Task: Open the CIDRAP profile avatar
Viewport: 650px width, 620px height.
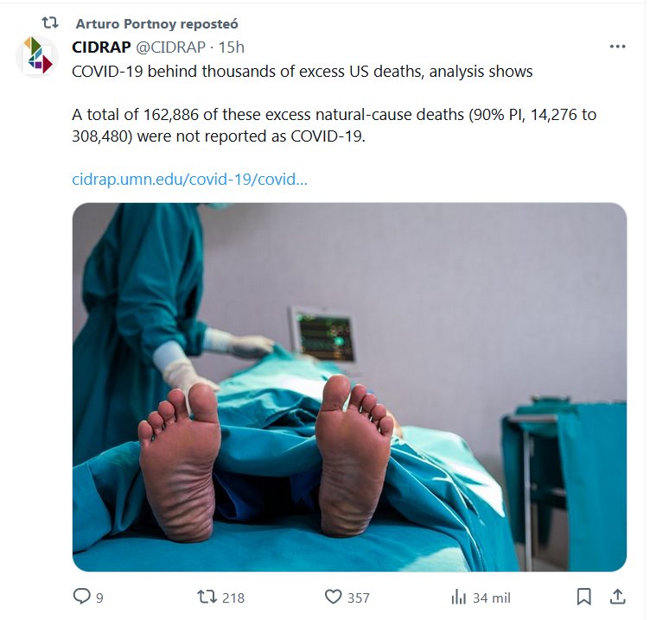Action: pyautogui.click(x=36, y=56)
